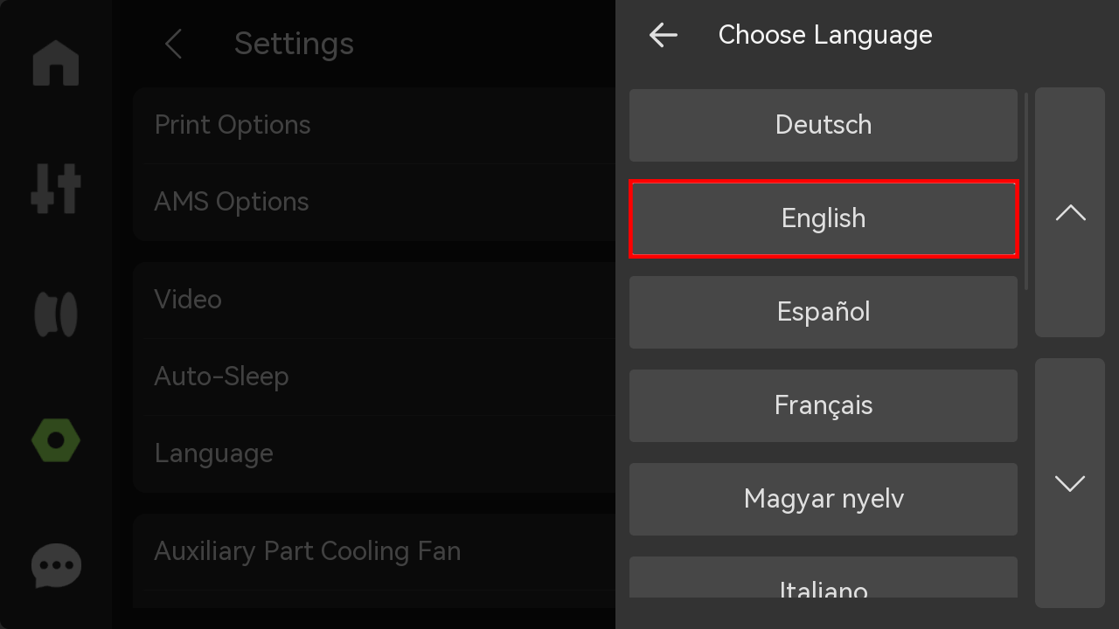Open the Video settings entry
1119x629 pixels.
coord(374,300)
